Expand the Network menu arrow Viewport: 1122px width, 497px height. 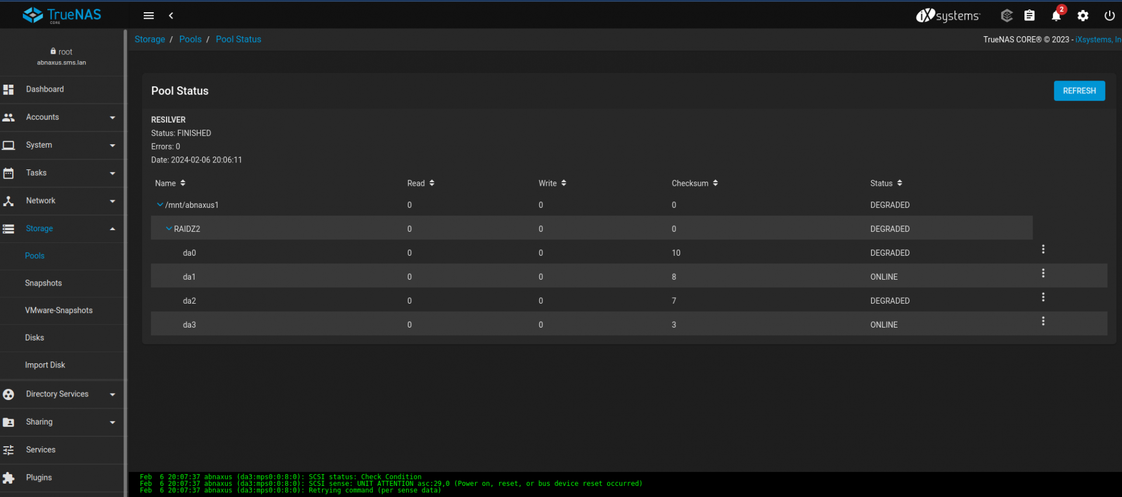112,201
